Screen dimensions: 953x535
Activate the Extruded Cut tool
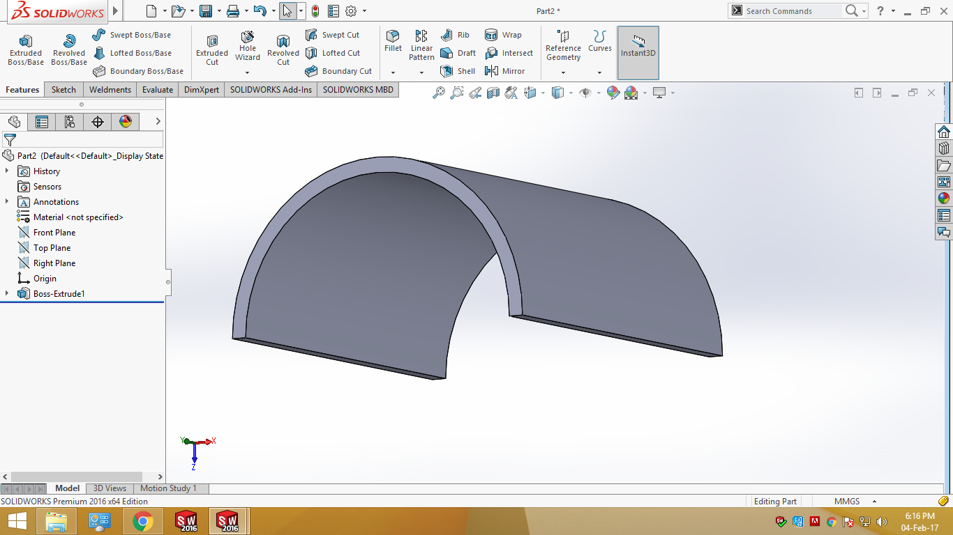click(x=212, y=50)
